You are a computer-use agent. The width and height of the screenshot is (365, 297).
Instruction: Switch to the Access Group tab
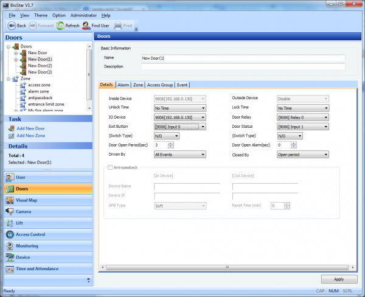click(160, 85)
